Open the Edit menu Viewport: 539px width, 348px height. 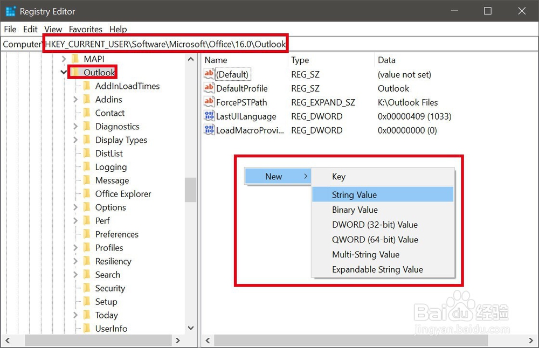30,29
